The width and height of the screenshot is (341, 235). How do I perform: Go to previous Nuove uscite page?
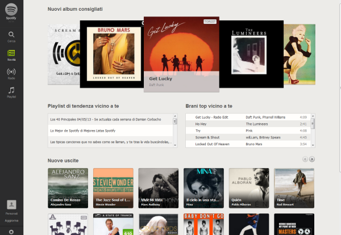(x=305, y=159)
